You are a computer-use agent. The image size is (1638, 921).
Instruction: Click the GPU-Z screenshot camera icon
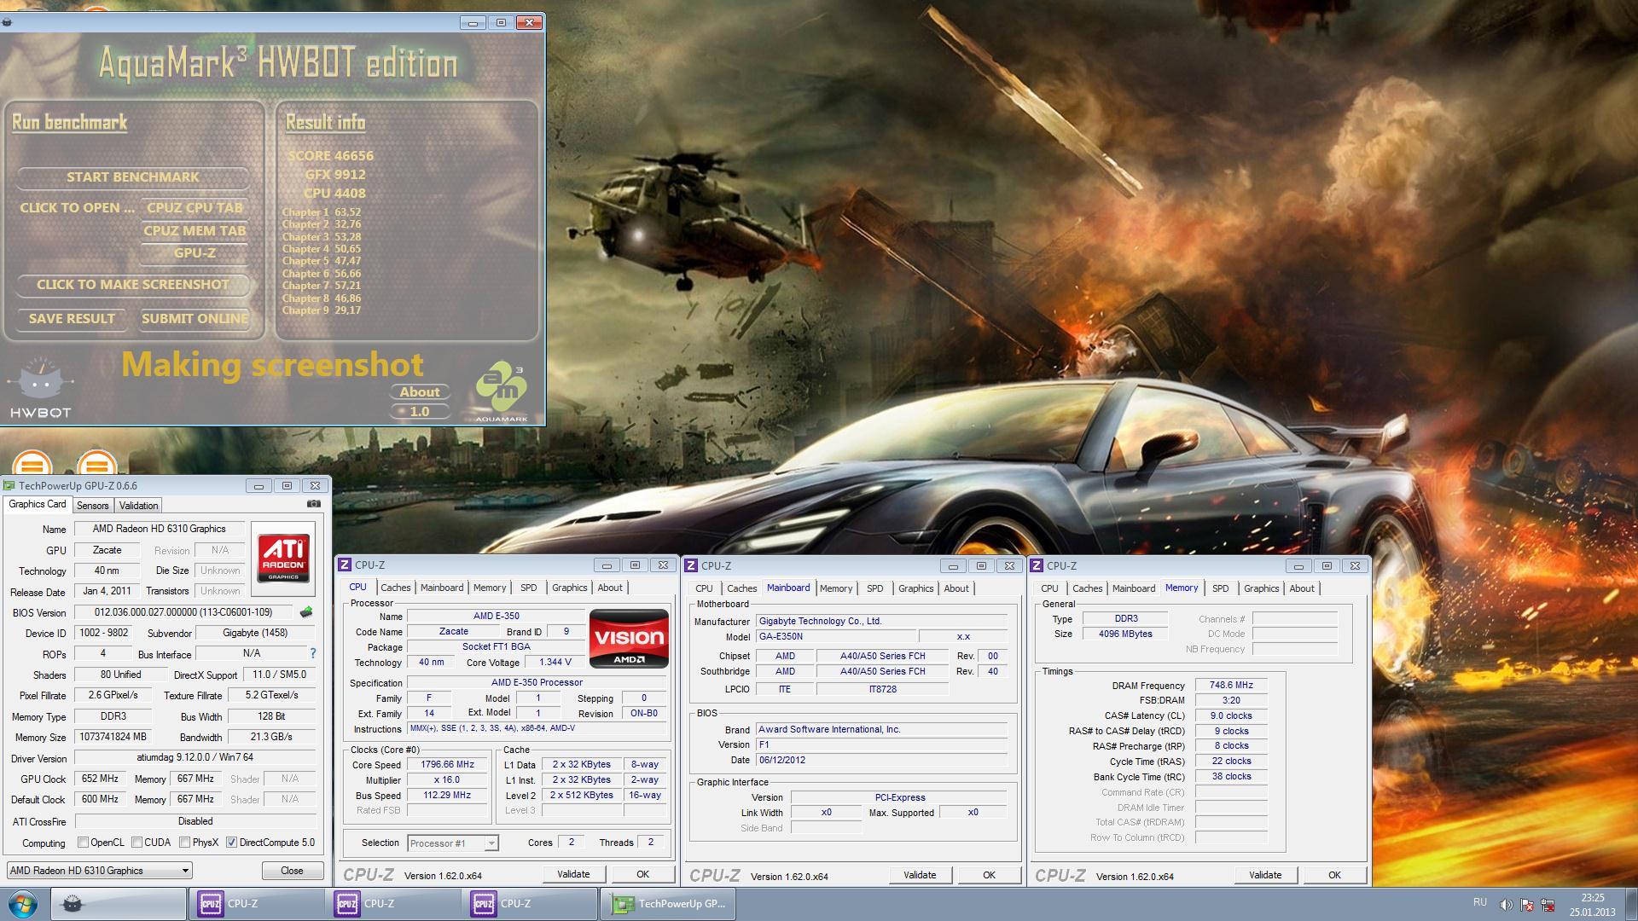coord(314,504)
